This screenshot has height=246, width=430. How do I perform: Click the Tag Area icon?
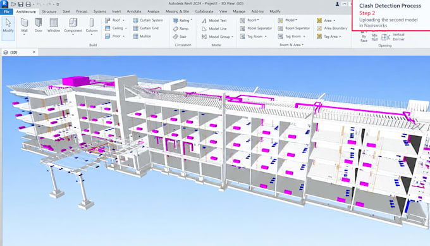319,37
